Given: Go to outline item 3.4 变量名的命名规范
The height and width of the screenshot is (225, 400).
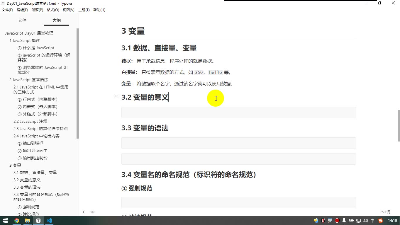Looking at the screenshot, I should click(x=41, y=197).
